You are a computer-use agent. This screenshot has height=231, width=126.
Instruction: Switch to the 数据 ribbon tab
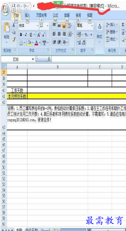[x=67, y=15]
